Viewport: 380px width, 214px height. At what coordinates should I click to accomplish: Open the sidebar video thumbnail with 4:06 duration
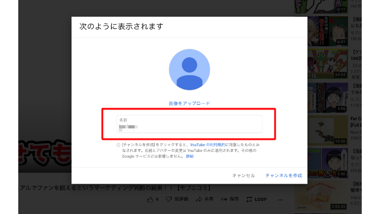pyautogui.click(x=327, y=98)
